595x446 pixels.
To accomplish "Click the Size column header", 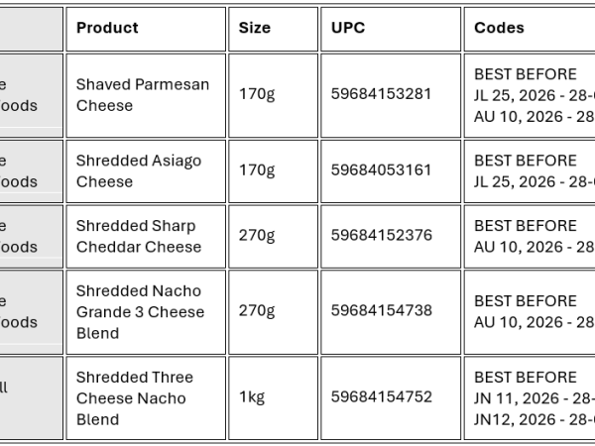I will pos(254,28).
